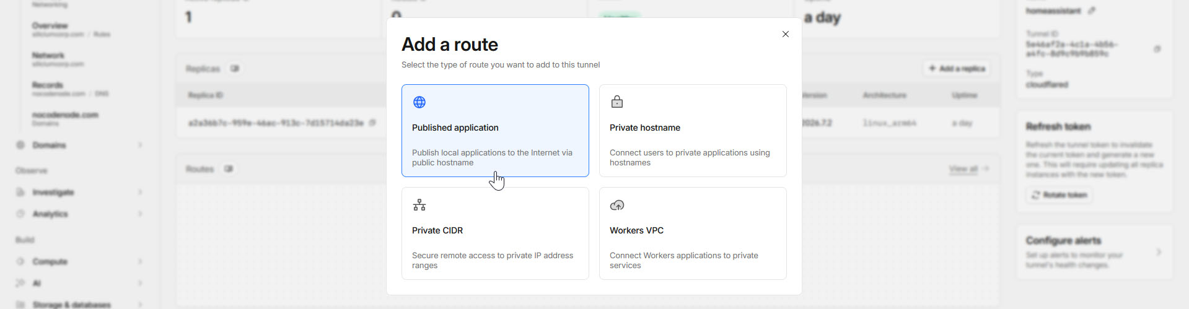Expand the Storage & databases sidebar section

[x=140, y=305]
